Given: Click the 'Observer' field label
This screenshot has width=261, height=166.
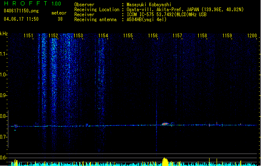Looking at the screenshot, I should [84, 5].
